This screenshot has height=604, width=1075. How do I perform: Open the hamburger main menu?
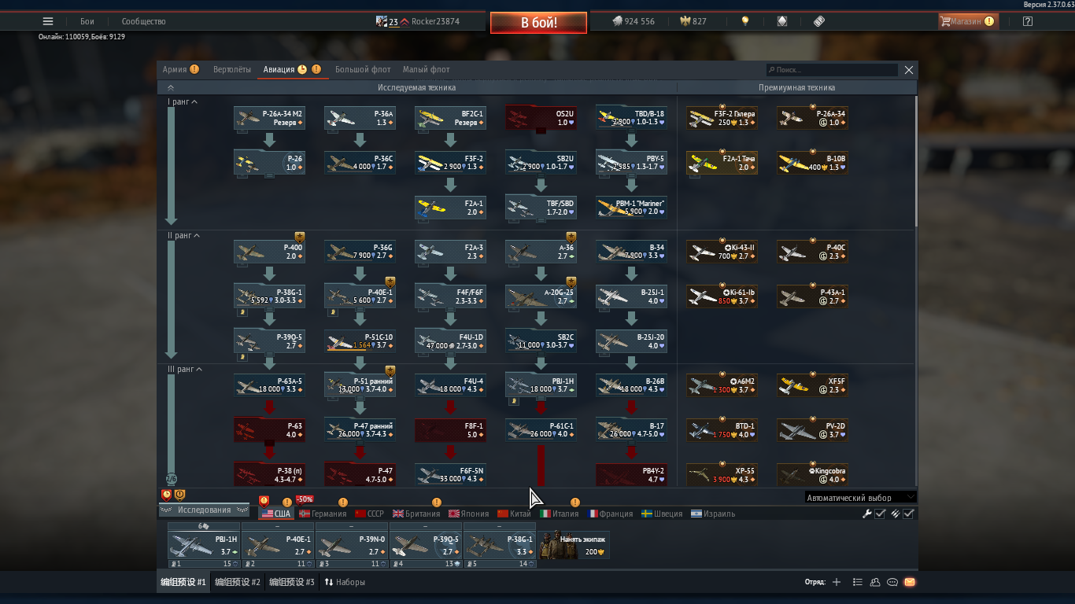pyautogui.click(x=48, y=21)
